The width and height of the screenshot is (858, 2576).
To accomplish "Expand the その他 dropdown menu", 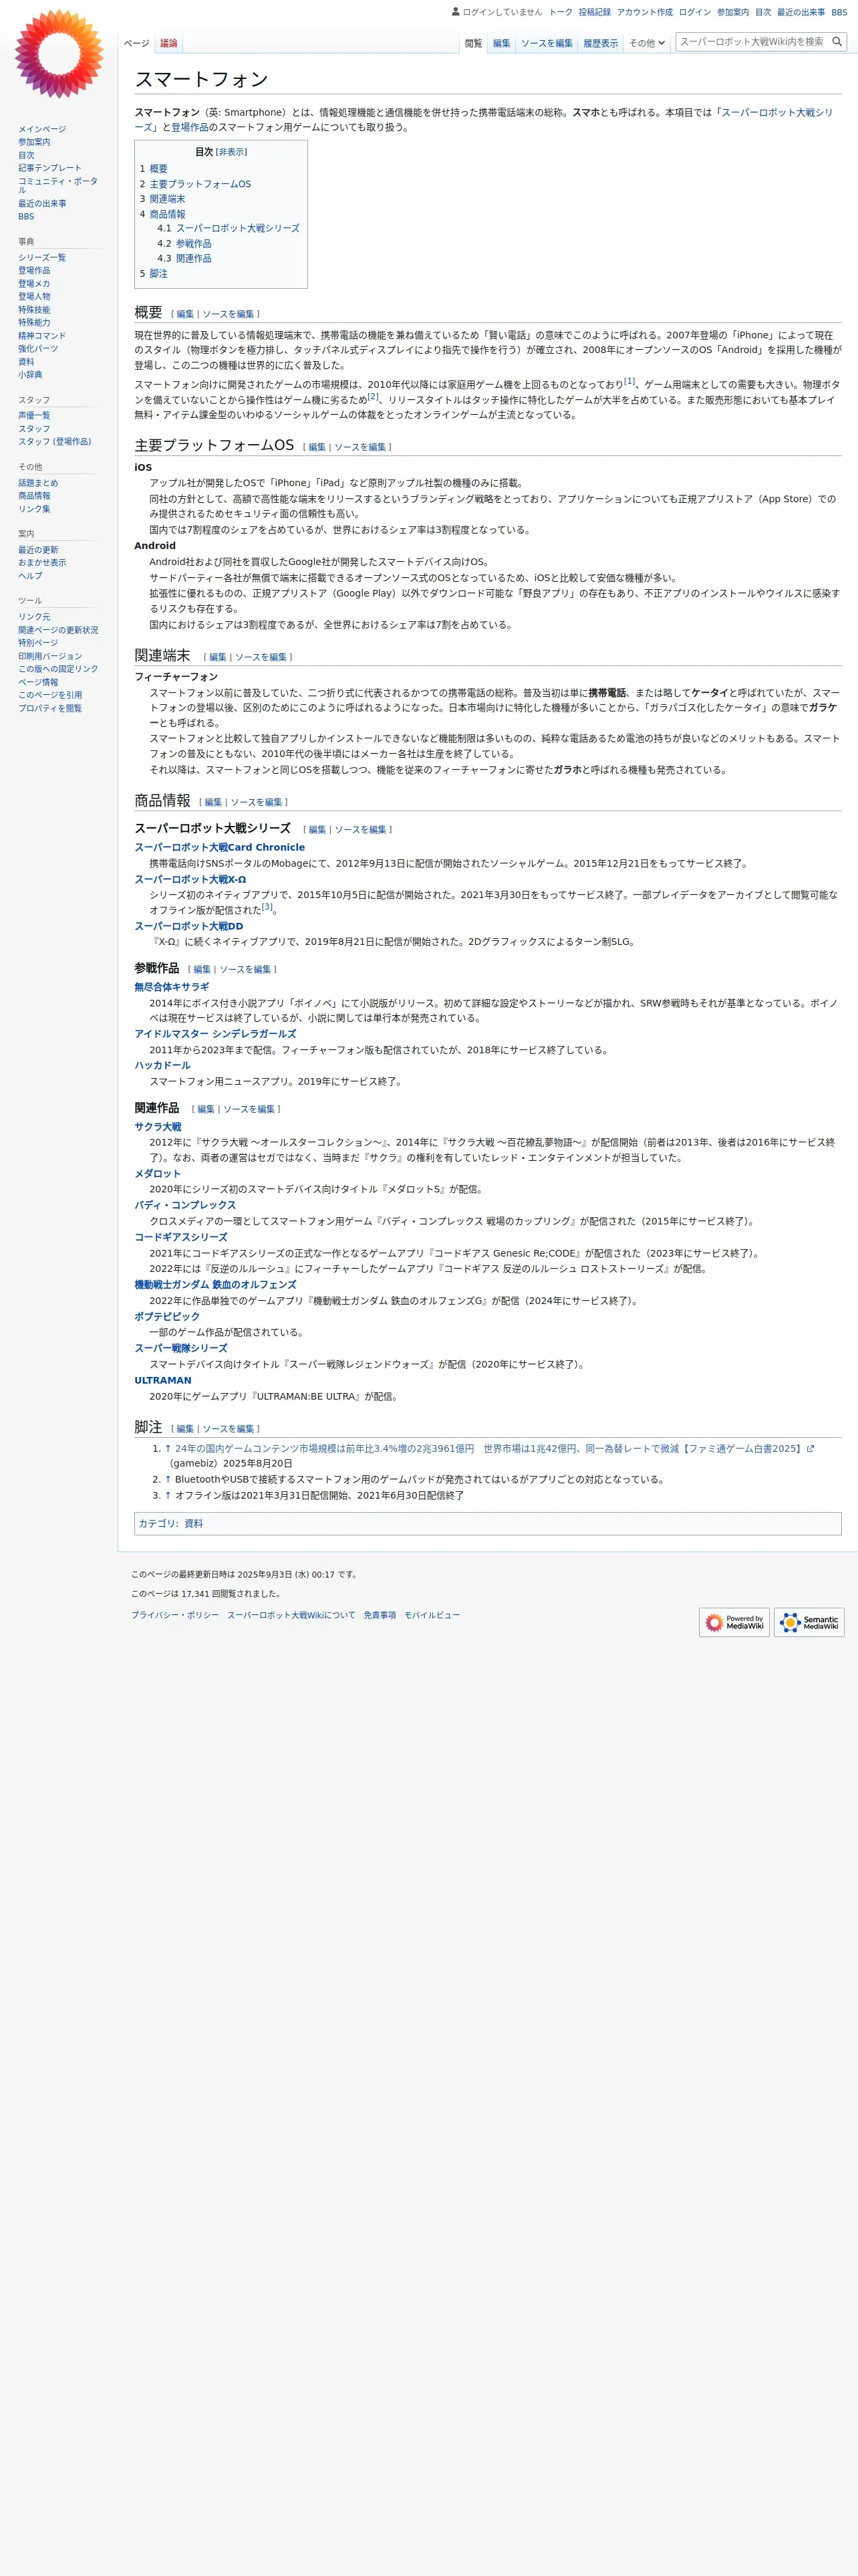I will (x=646, y=43).
